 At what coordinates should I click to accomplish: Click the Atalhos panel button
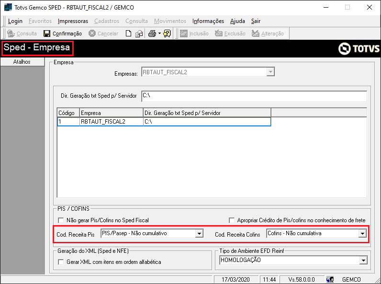[22, 62]
